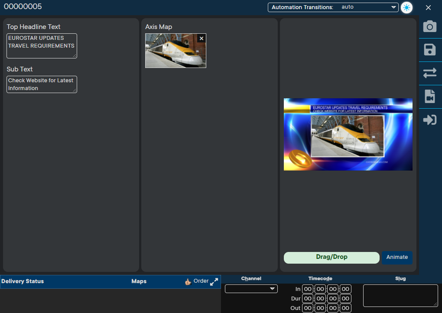Click the Dur timecode seconds field

333,299
